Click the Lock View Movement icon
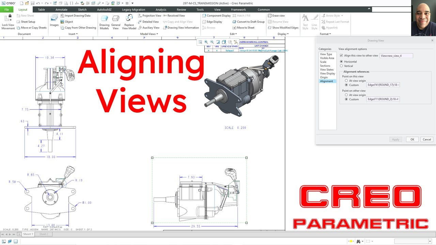 [x=8, y=18]
